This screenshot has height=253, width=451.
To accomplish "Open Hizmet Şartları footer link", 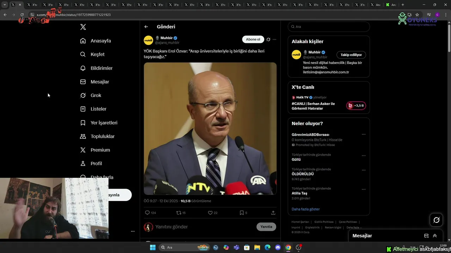I will [x=300, y=222].
